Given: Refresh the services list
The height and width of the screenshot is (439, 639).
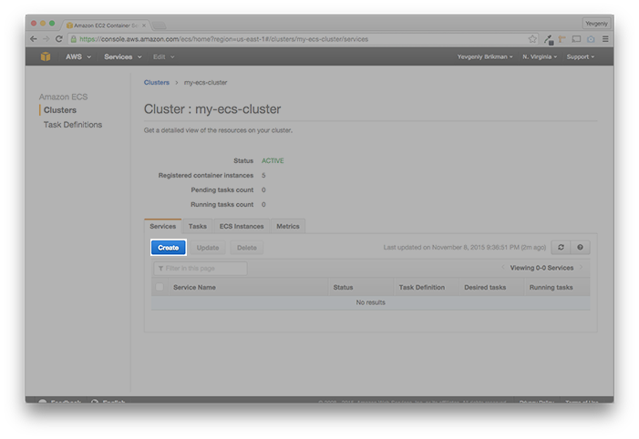Looking at the screenshot, I should tap(561, 247).
